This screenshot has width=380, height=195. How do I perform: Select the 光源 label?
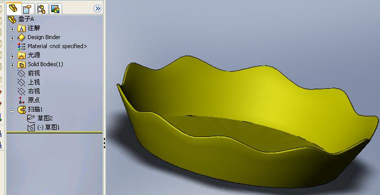click(x=34, y=55)
